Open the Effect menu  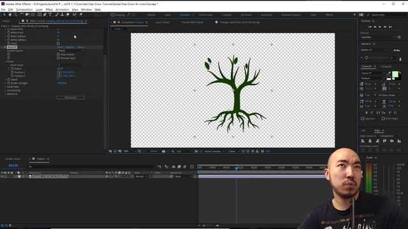click(49, 10)
